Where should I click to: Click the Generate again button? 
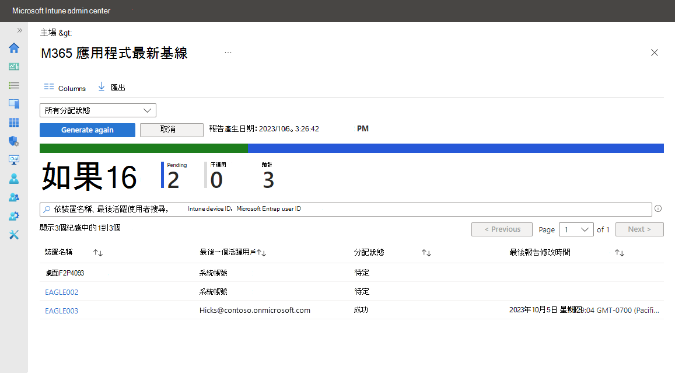tap(88, 130)
